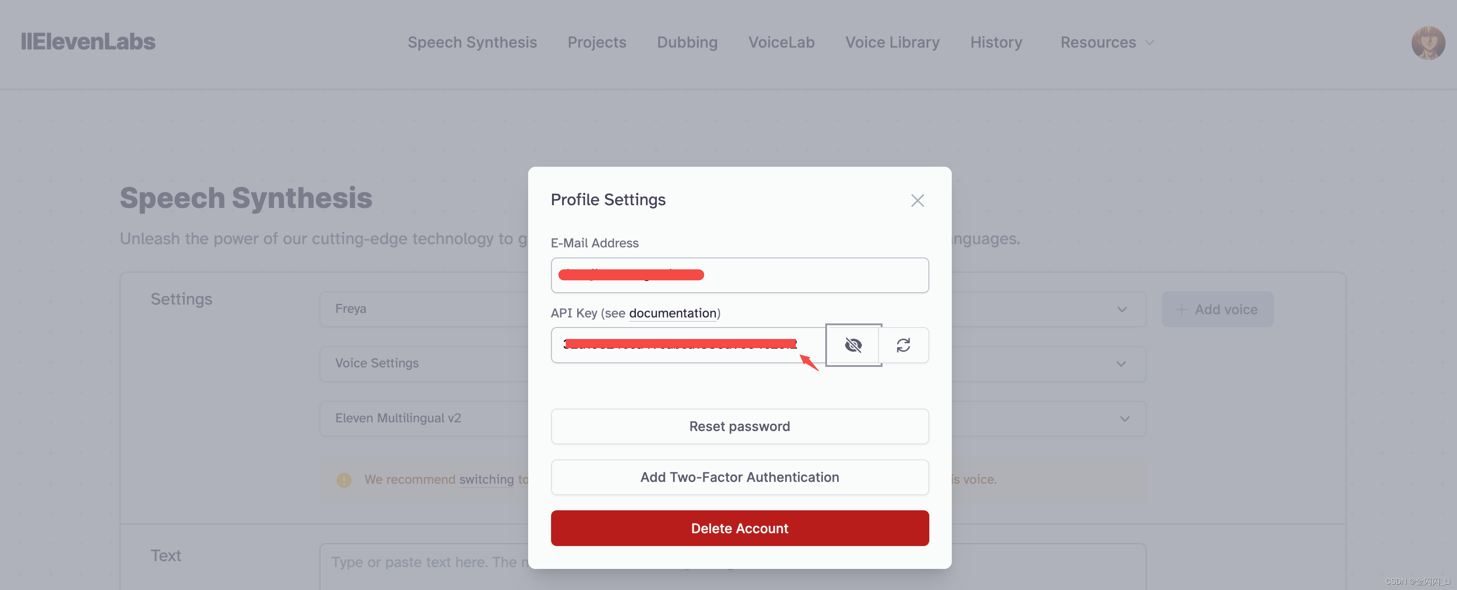Image resolution: width=1457 pixels, height=590 pixels.
Task: Click the regenerate API key icon
Action: (903, 345)
